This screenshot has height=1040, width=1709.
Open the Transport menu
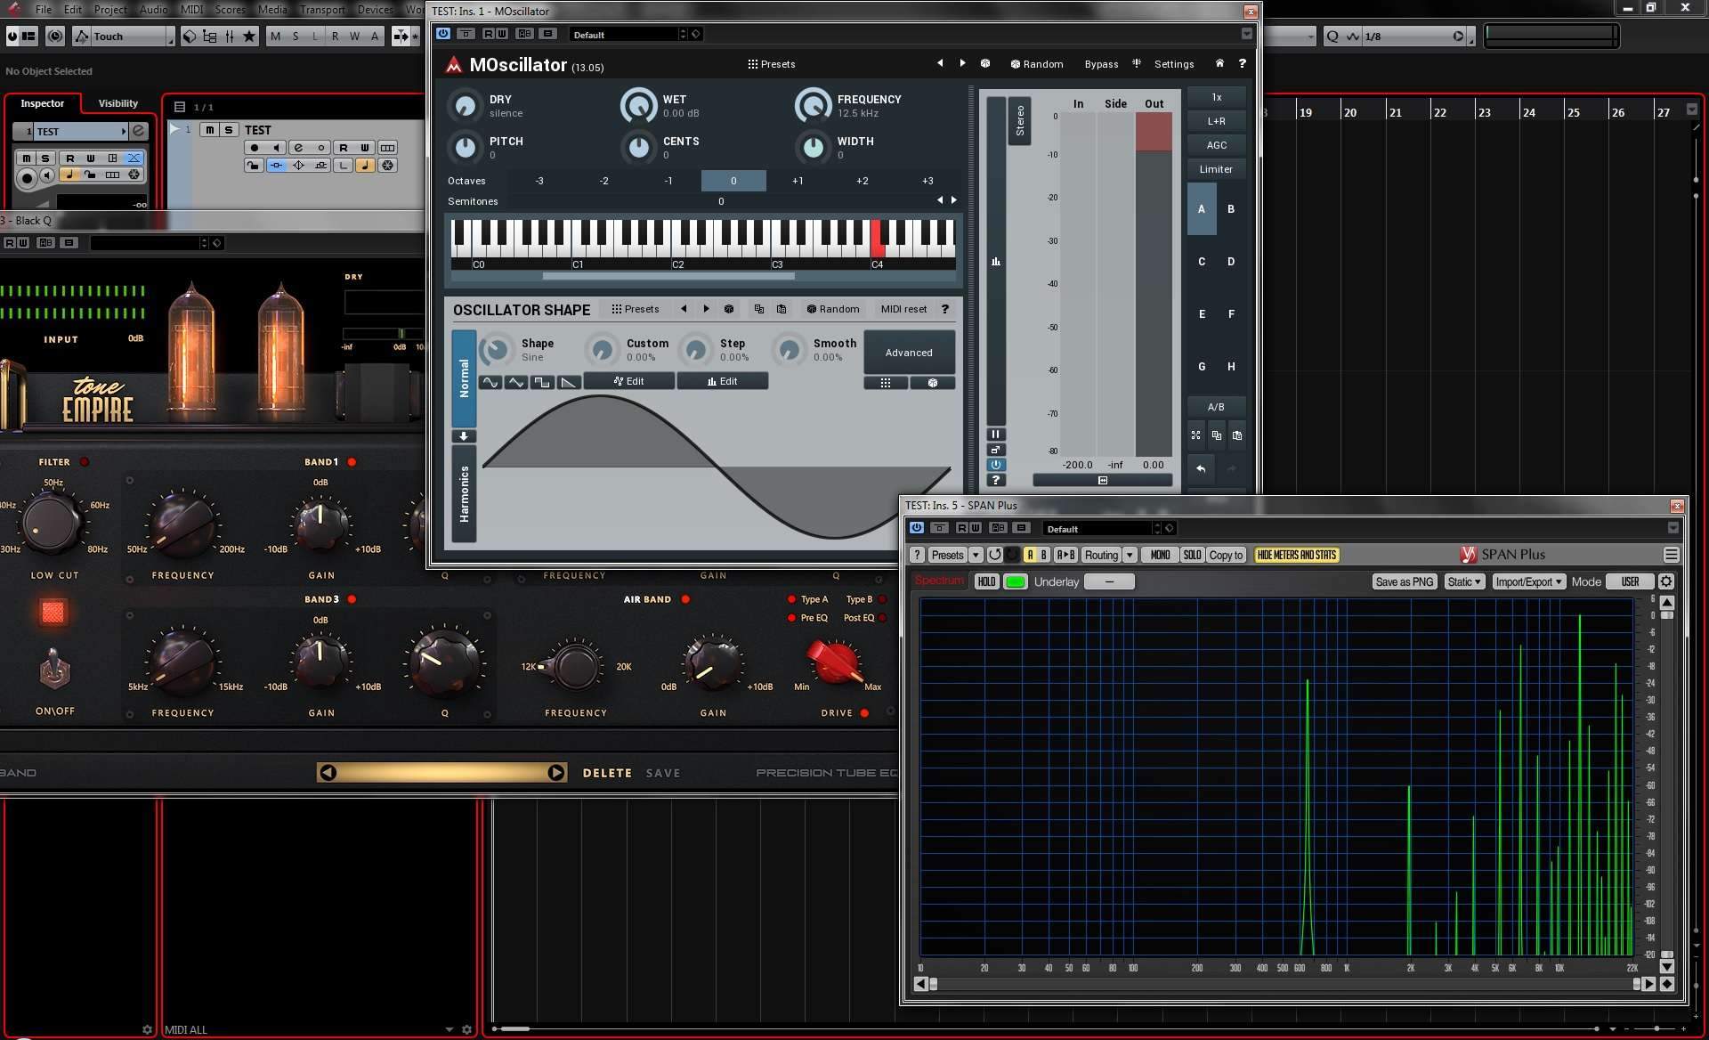pos(321,9)
